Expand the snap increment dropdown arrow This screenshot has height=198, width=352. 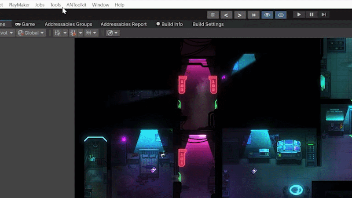click(80, 33)
